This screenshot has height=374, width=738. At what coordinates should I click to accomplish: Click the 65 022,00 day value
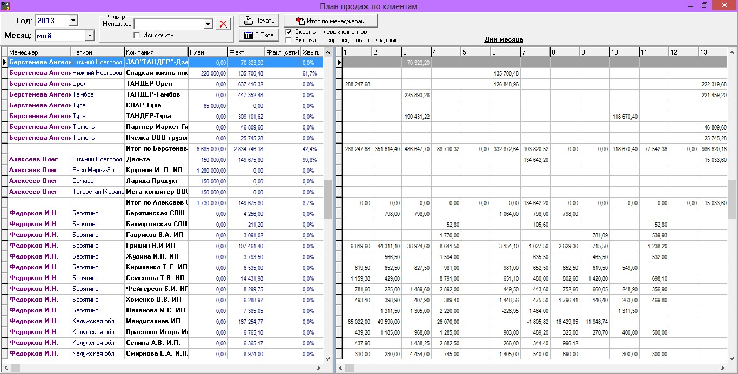[x=359, y=322]
